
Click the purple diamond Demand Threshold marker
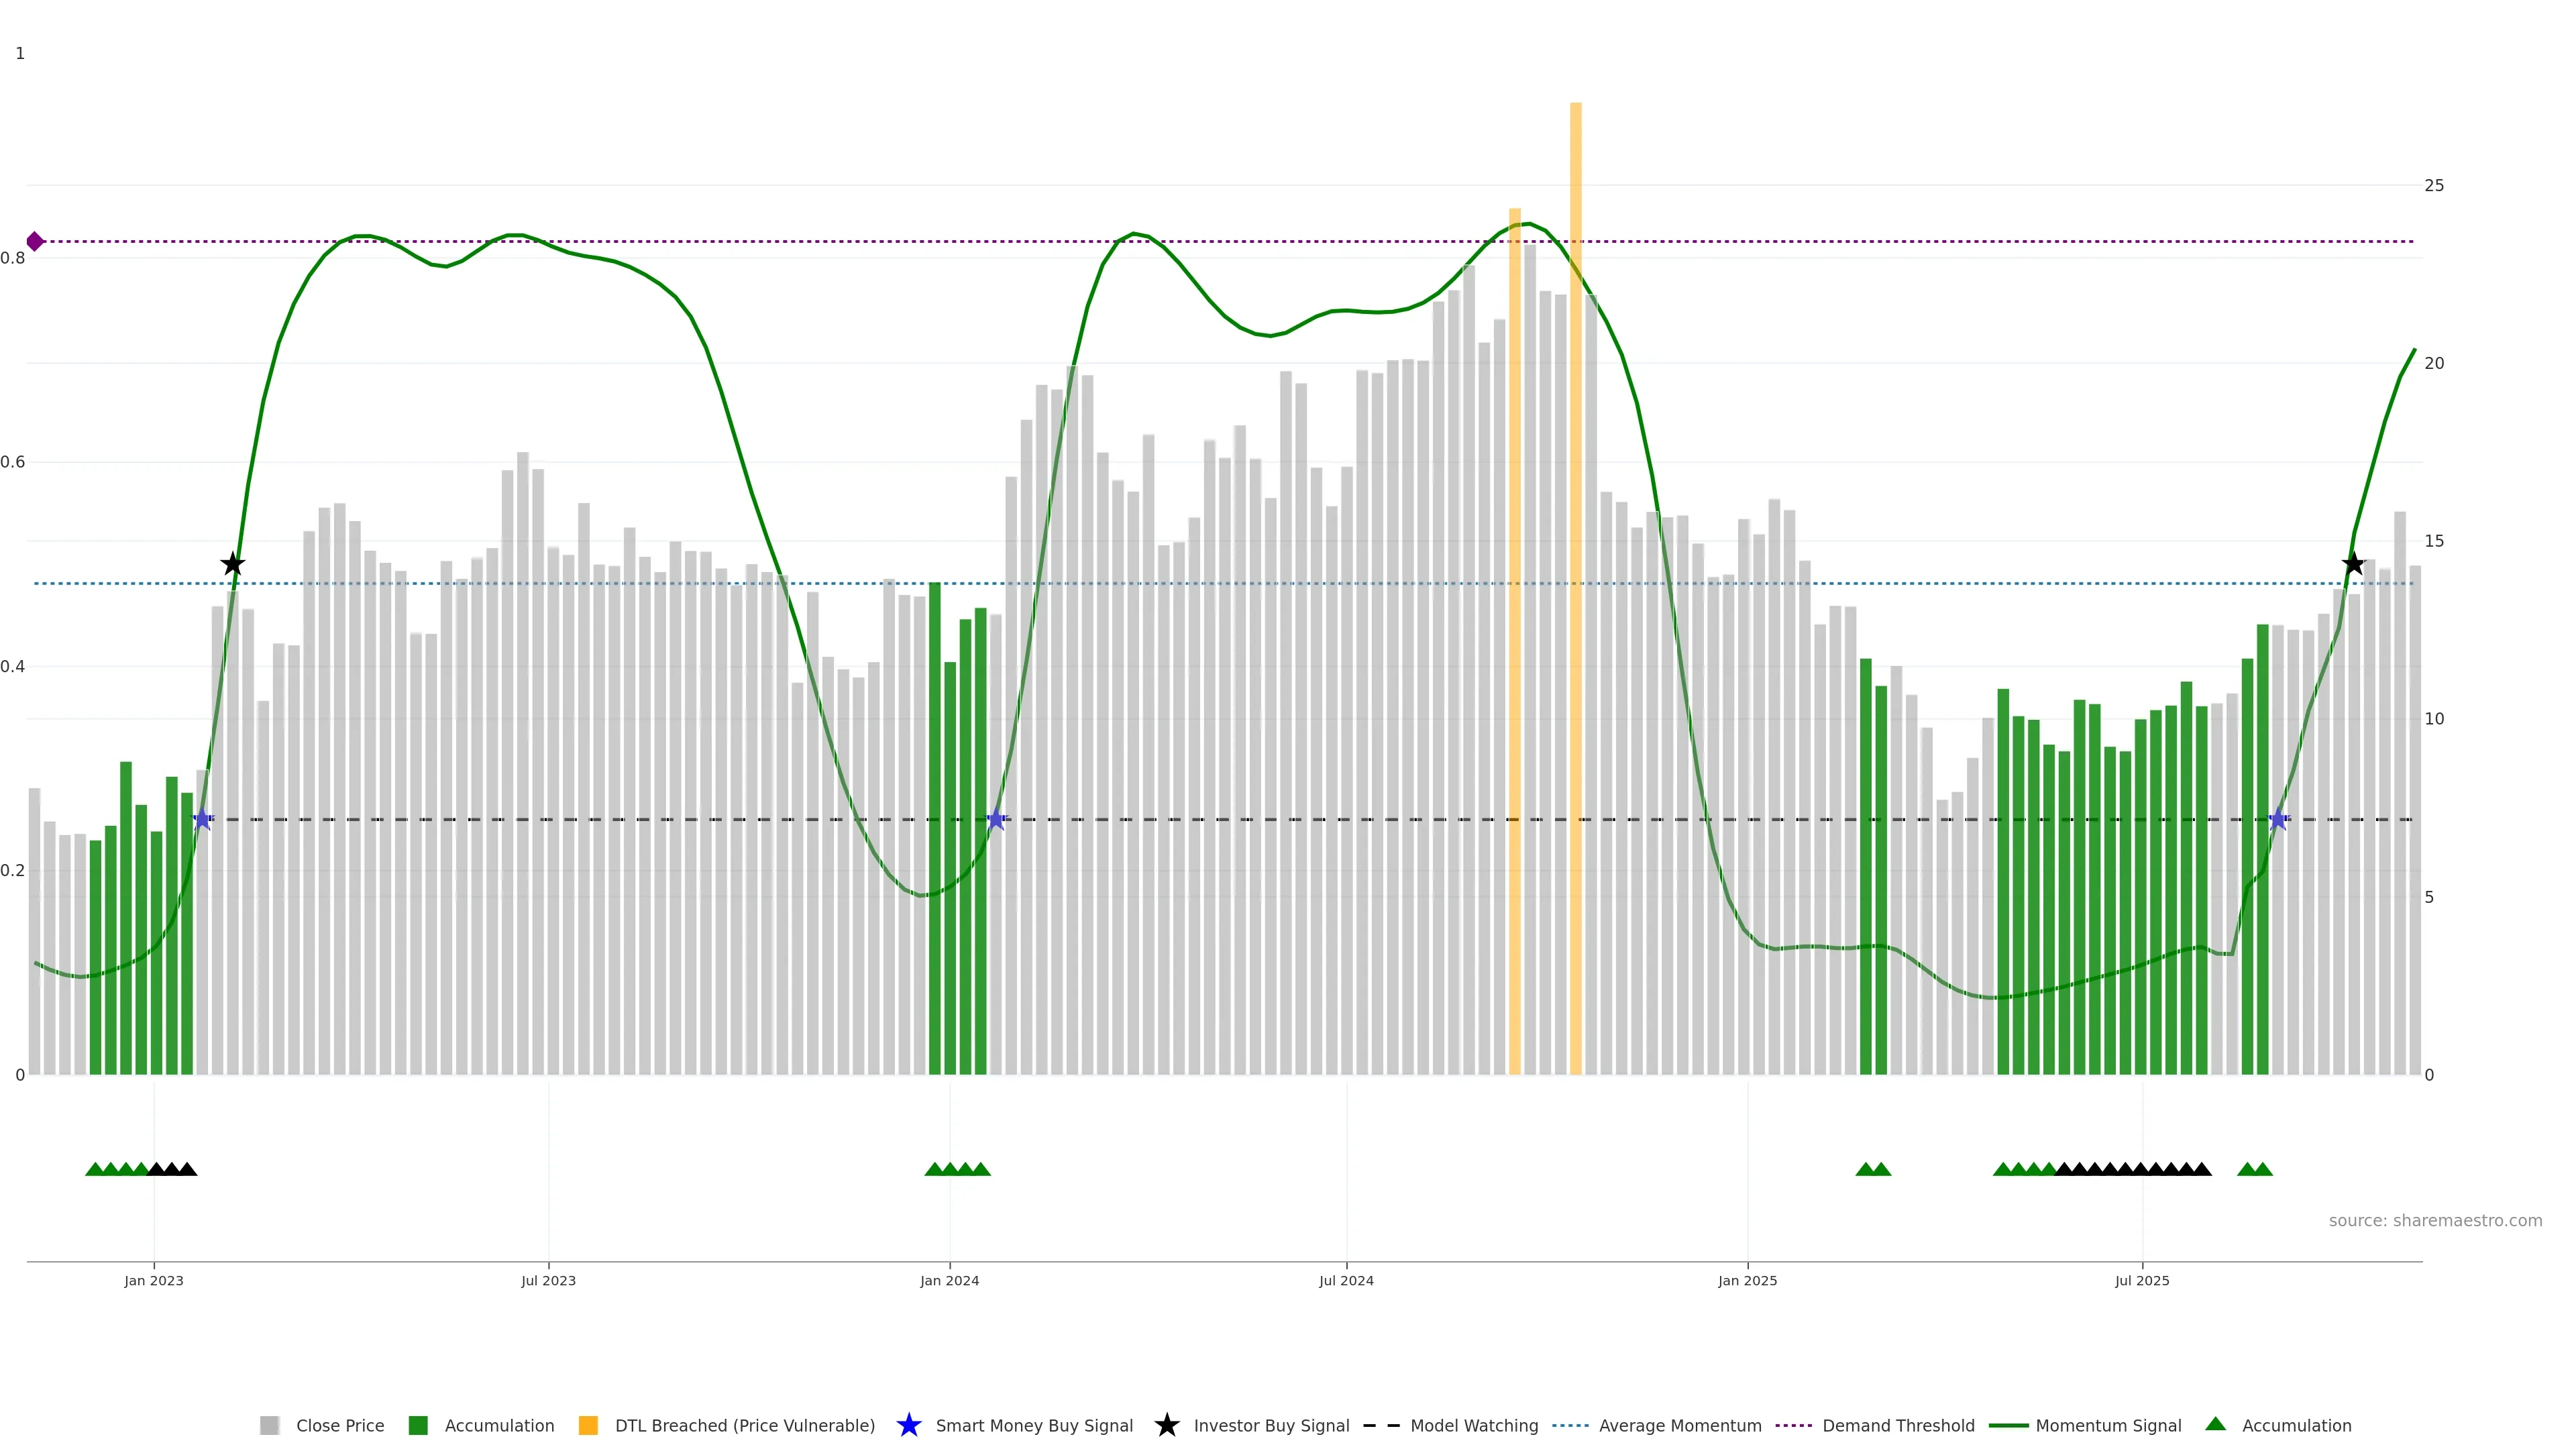click(x=35, y=241)
